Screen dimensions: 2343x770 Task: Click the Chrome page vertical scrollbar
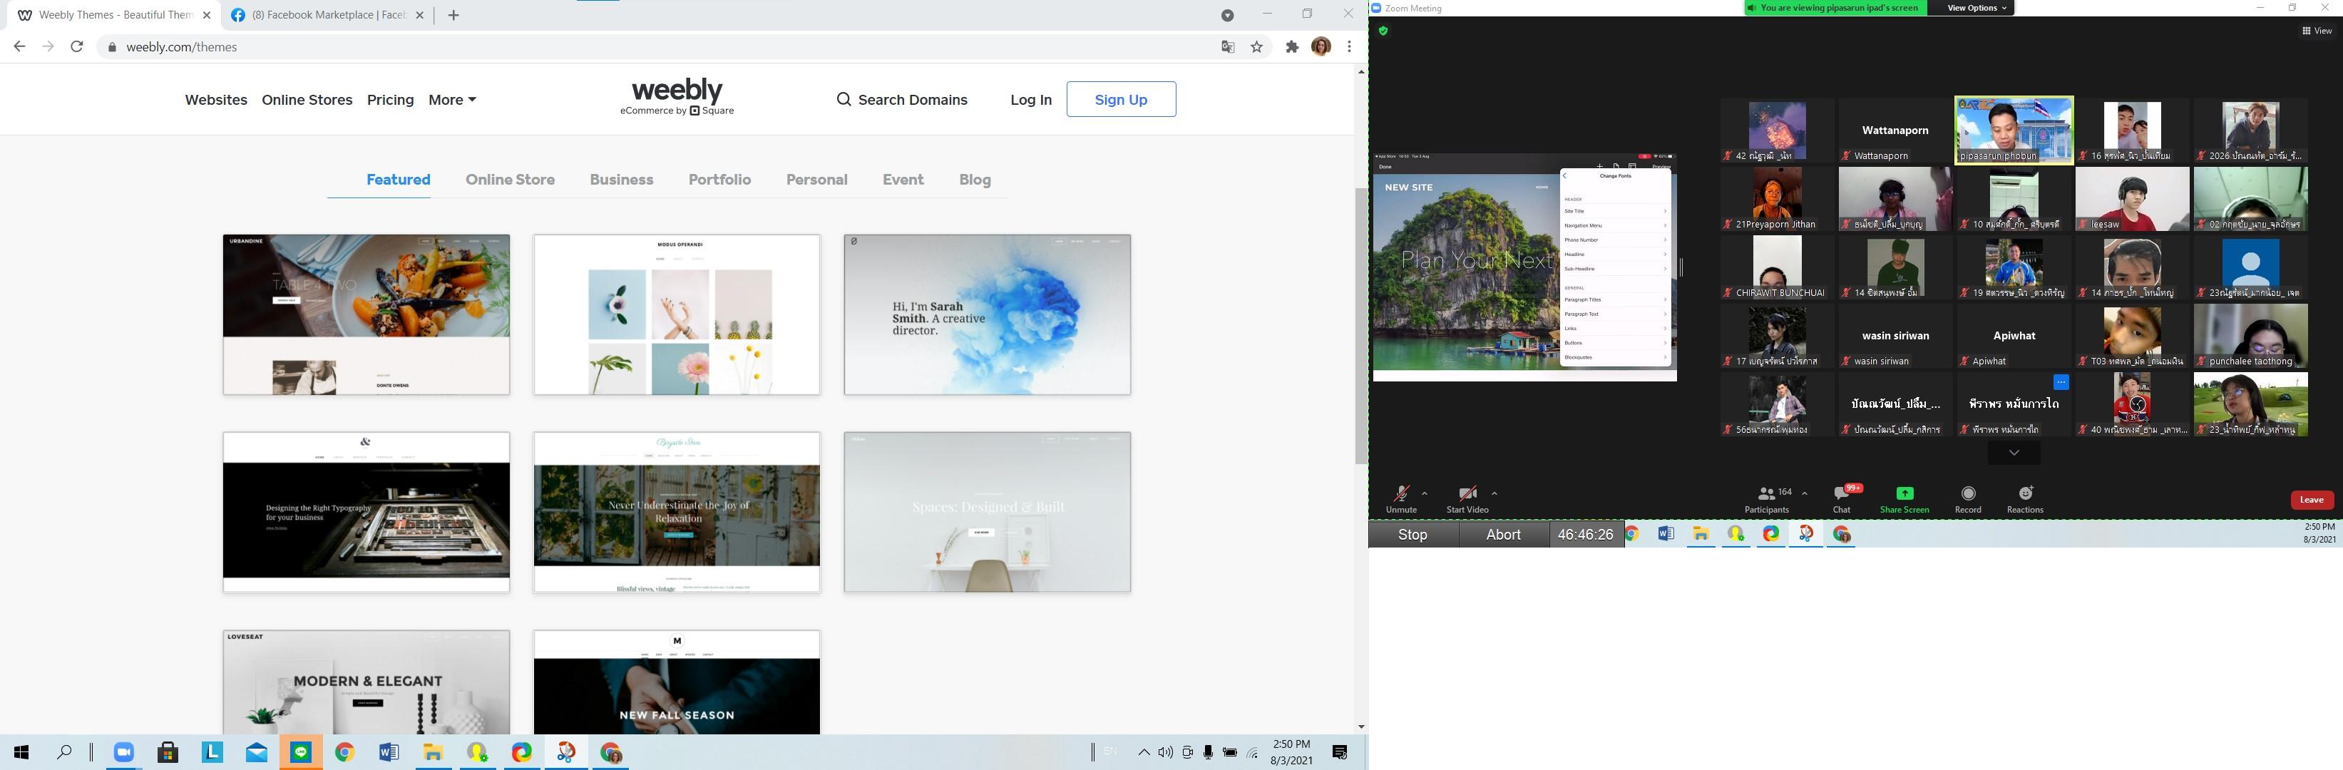(1360, 327)
